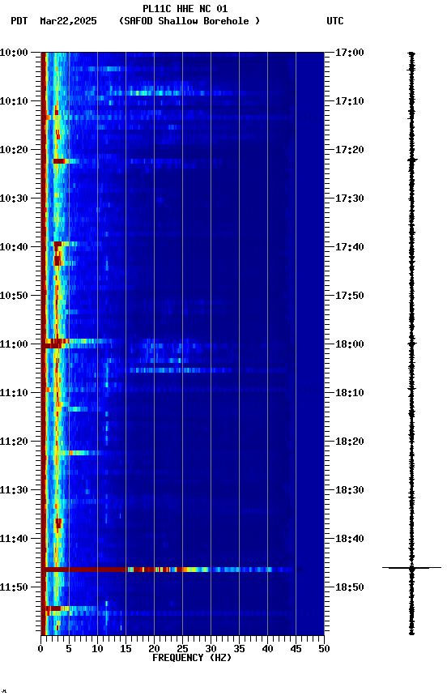Click the "25" frequency axis tick label

pos(182,650)
